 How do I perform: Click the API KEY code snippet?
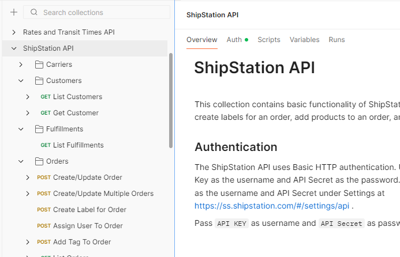[x=231, y=224]
